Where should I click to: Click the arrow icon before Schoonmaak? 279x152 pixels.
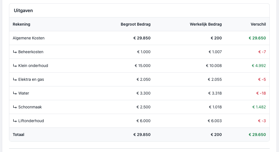(x=15, y=107)
